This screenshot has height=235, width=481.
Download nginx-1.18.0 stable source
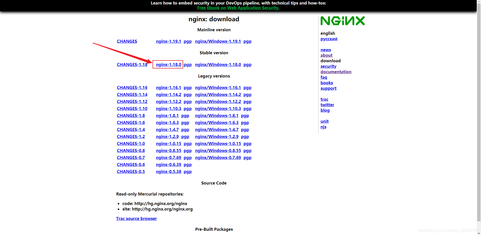tap(168, 64)
